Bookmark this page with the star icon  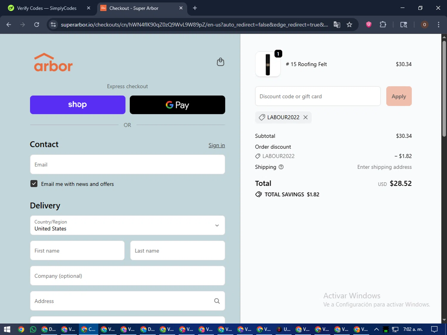350,25
